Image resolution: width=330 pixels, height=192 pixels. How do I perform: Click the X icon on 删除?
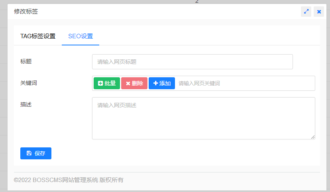(128, 83)
